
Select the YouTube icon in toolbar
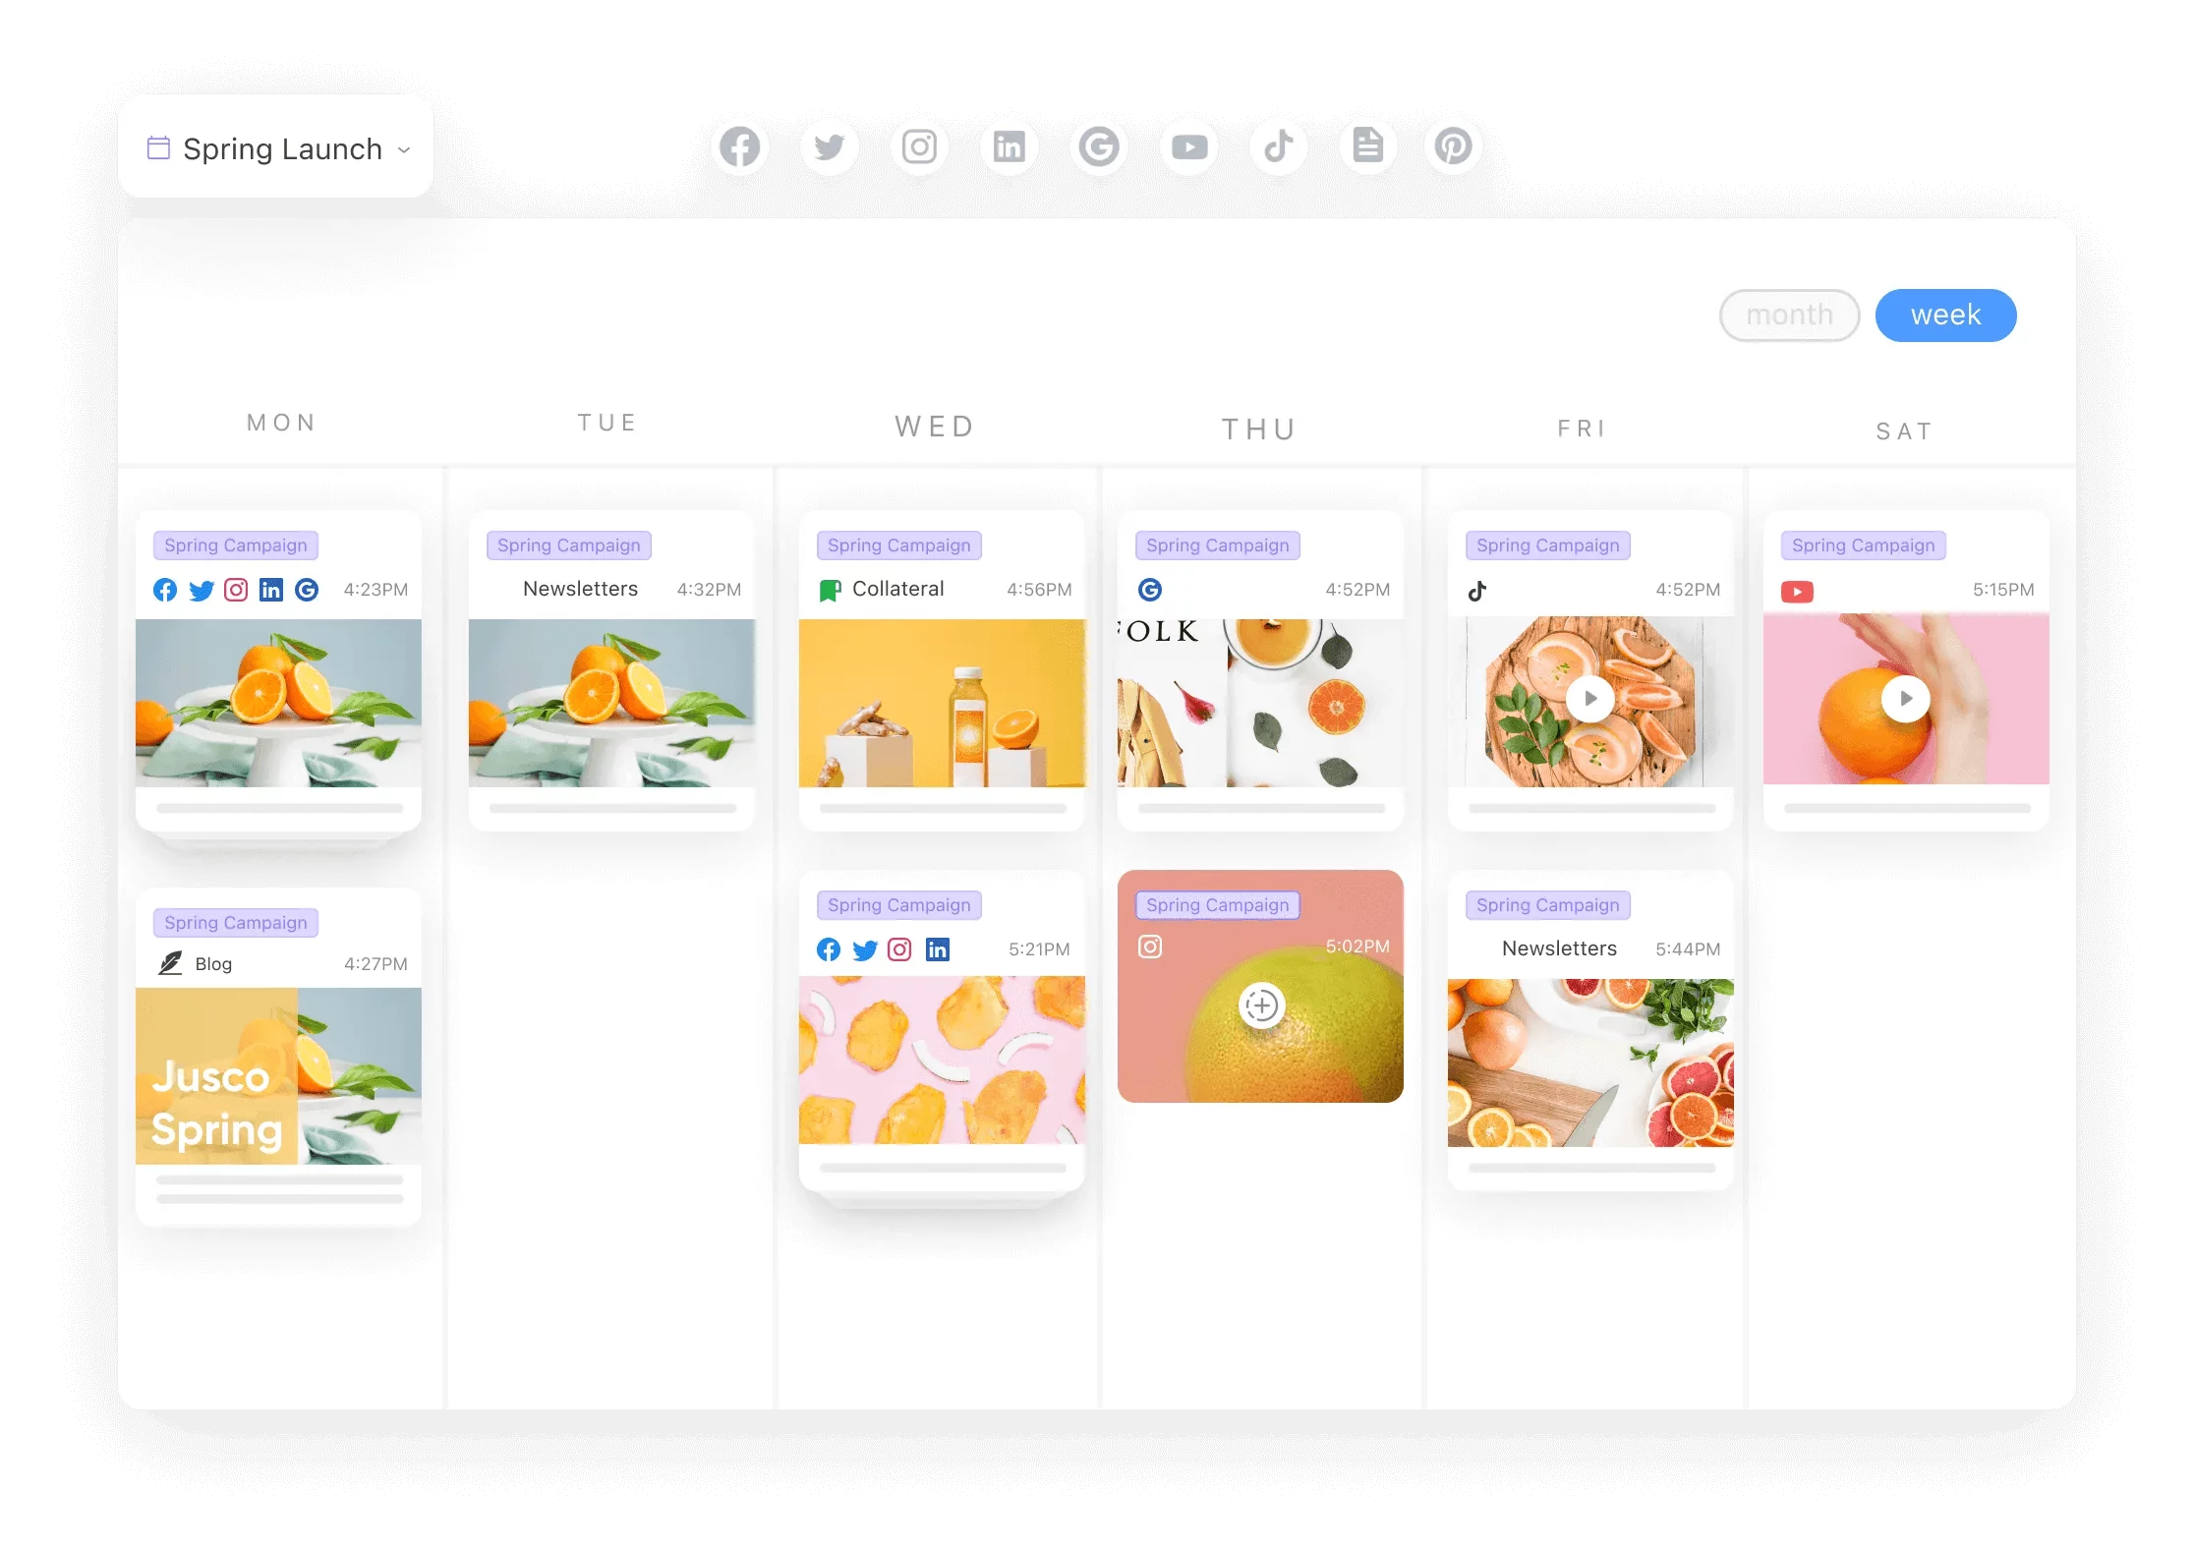tap(1186, 147)
